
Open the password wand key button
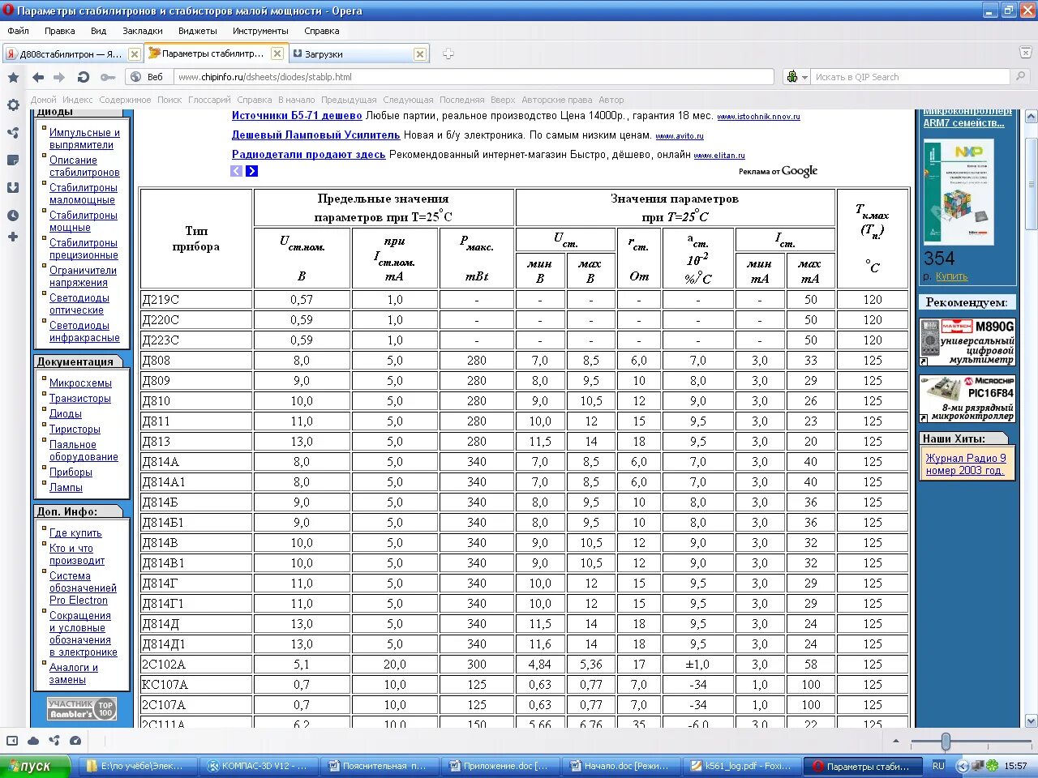[x=108, y=77]
